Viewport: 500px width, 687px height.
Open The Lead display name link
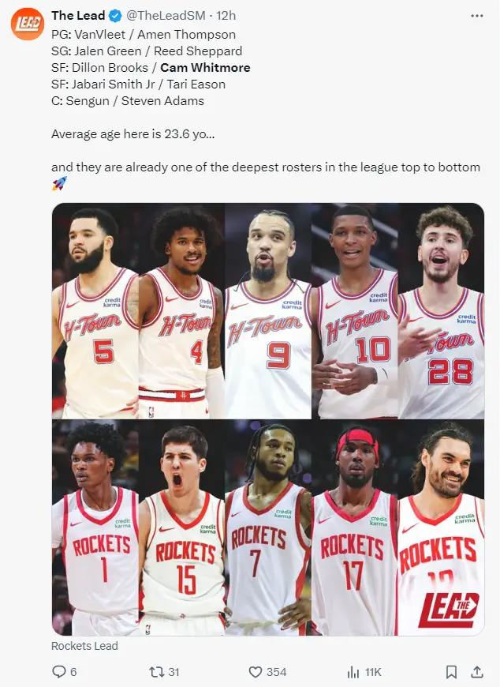(x=78, y=16)
